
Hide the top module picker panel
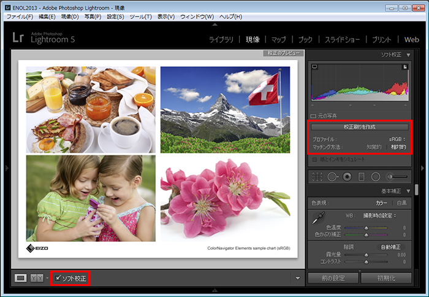[215, 25]
